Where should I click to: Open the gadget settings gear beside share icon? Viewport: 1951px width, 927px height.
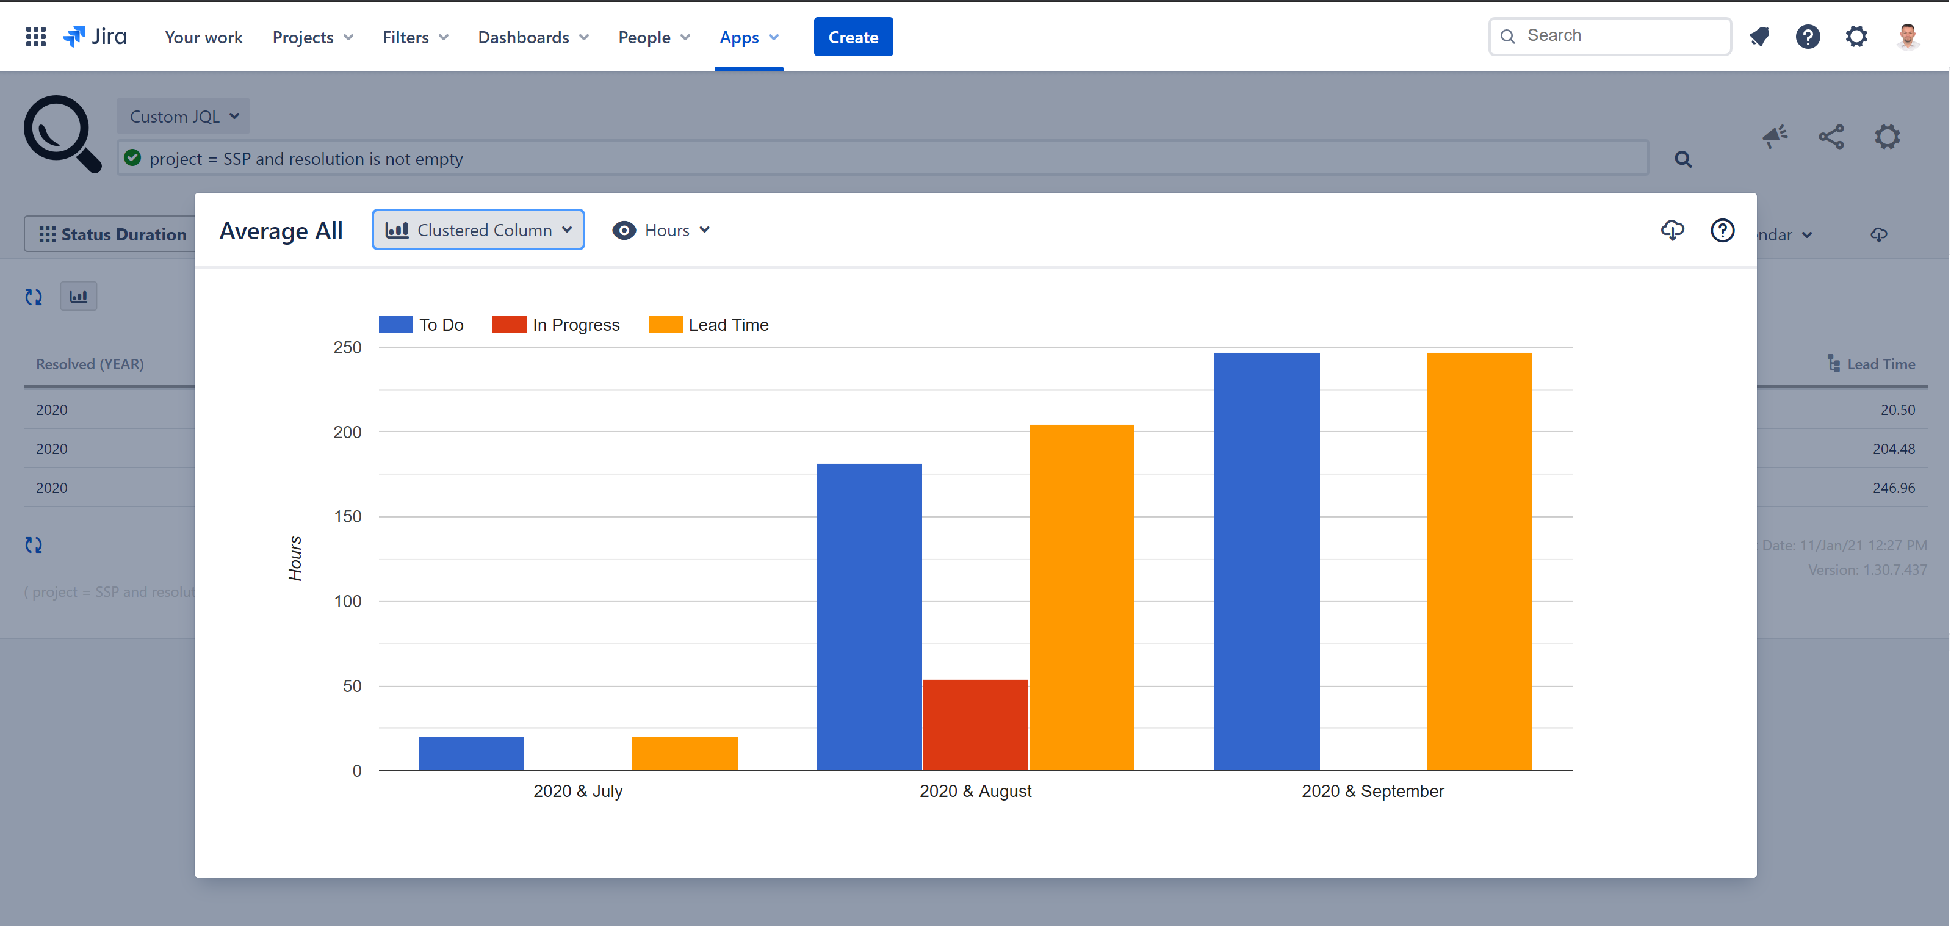point(1888,137)
